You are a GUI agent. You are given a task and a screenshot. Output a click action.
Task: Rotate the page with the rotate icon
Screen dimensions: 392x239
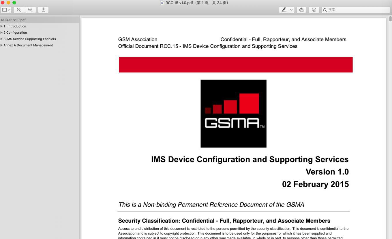pyautogui.click(x=301, y=10)
